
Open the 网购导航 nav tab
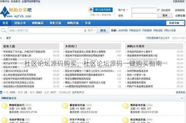click(x=73, y=23)
